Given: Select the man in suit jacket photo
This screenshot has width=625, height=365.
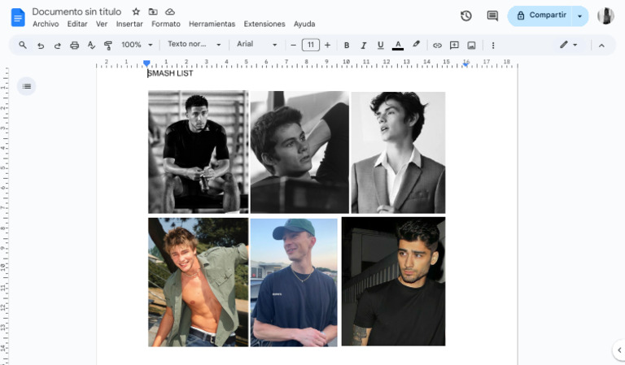Looking at the screenshot, I should point(398,153).
